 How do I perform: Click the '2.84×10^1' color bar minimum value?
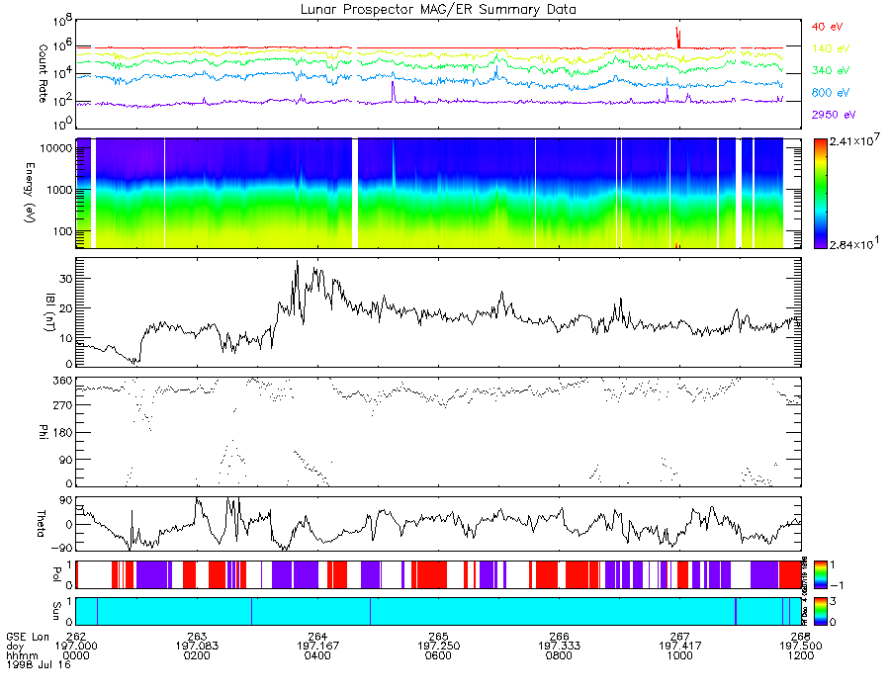point(854,243)
